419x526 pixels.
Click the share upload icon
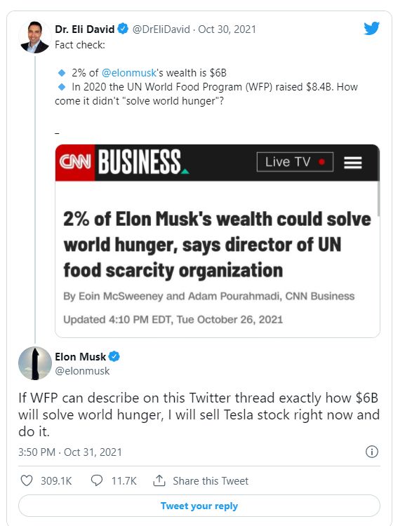tap(159, 480)
